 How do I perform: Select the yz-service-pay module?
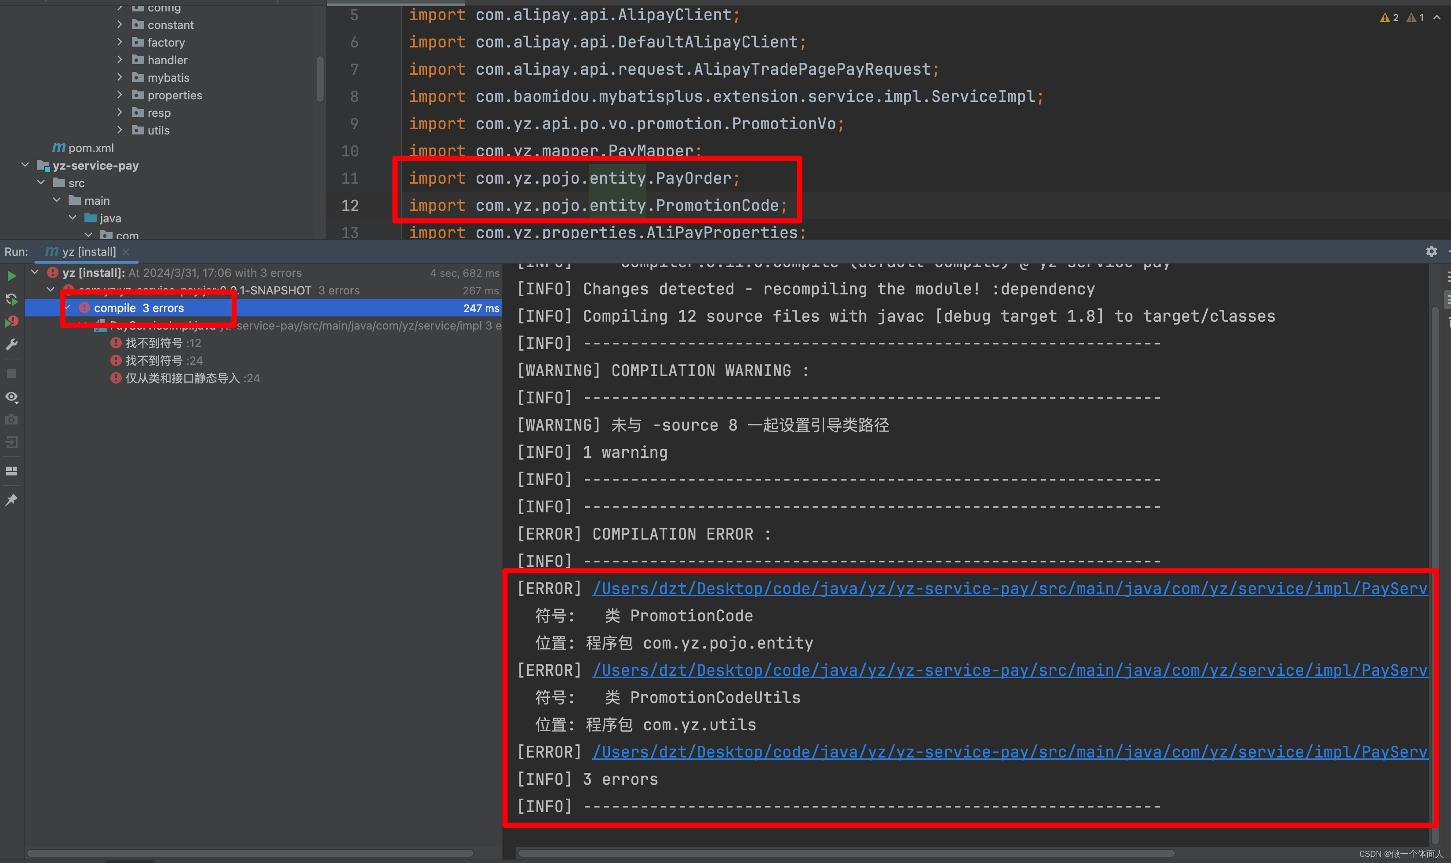(x=95, y=166)
